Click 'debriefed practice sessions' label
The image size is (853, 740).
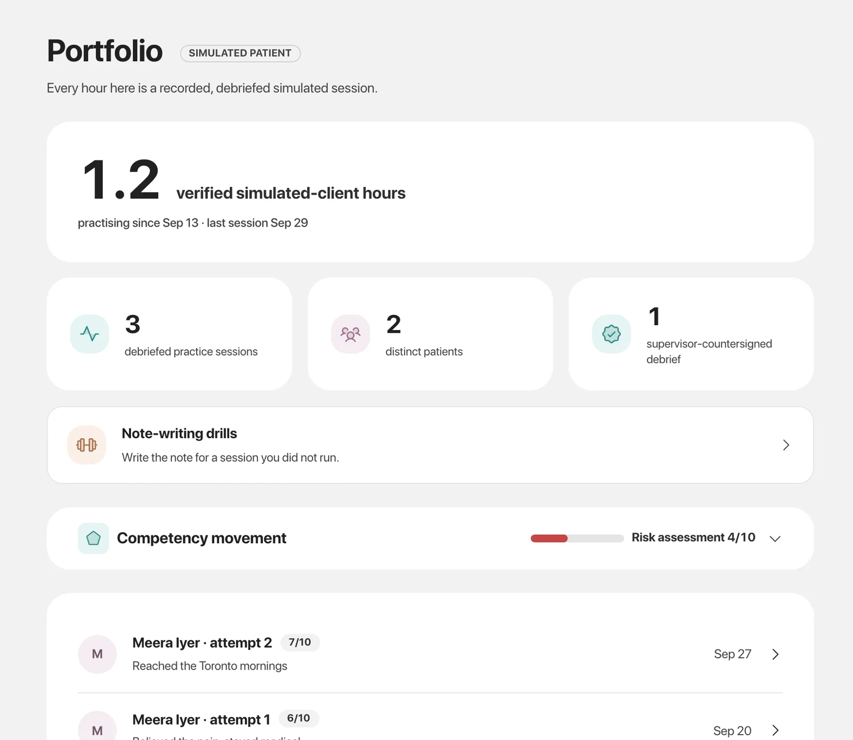191,352
